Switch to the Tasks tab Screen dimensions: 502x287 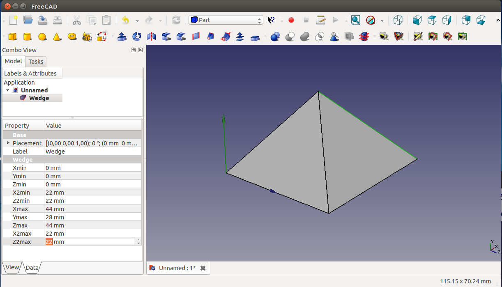[x=36, y=62]
